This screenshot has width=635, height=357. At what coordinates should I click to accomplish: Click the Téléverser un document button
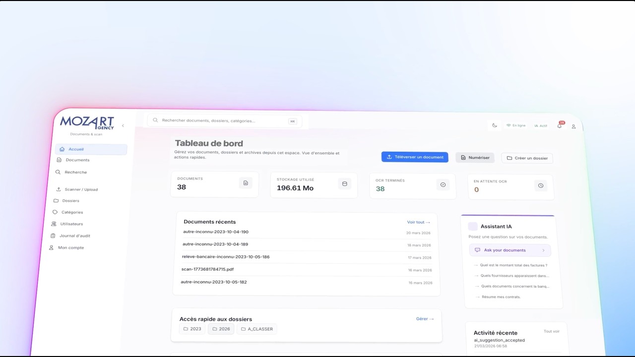[415, 157]
